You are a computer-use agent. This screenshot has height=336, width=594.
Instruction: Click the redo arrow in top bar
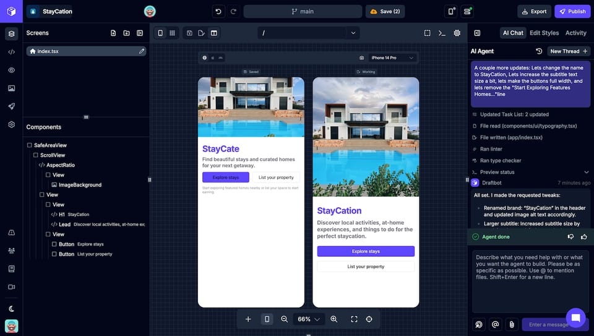pyautogui.click(x=233, y=11)
